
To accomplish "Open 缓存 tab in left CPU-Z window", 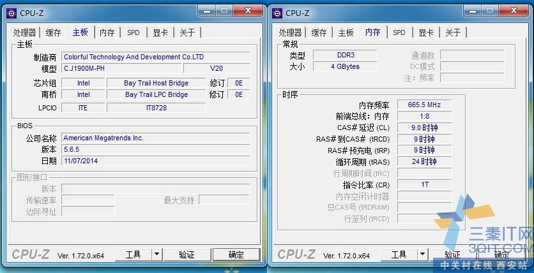I will [x=53, y=33].
